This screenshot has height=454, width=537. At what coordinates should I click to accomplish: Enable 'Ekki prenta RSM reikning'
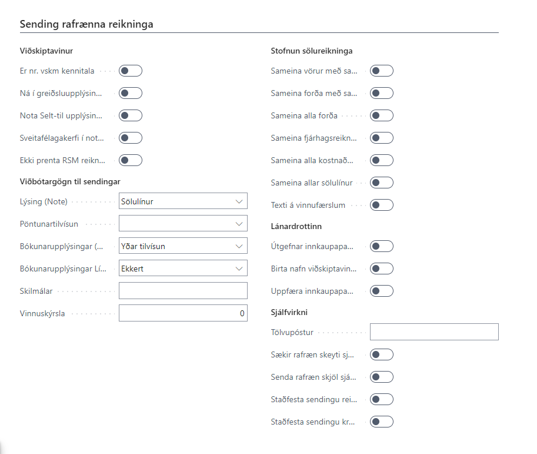point(130,160)
